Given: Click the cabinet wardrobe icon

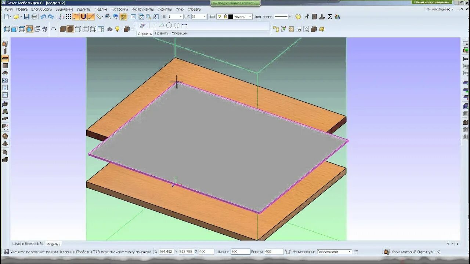Looking at the screenshot, I should pyautogui.click(x=314, y=16).
